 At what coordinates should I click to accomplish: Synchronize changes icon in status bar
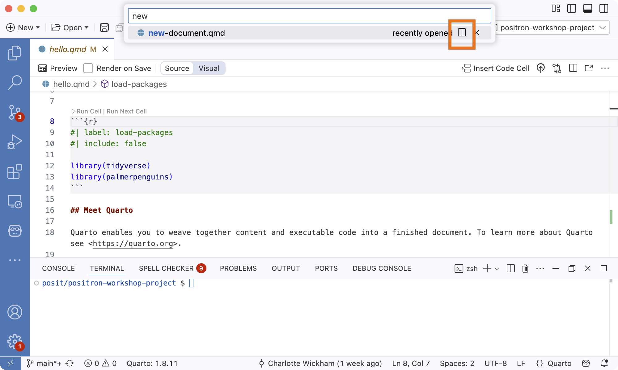click(x=70, y=363)
